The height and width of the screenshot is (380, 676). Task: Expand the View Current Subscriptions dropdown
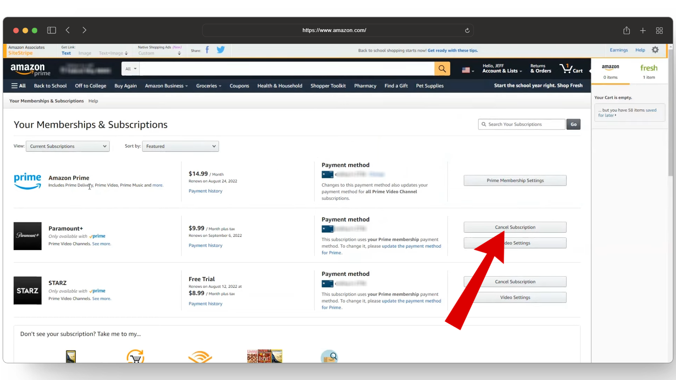(68, 146)
